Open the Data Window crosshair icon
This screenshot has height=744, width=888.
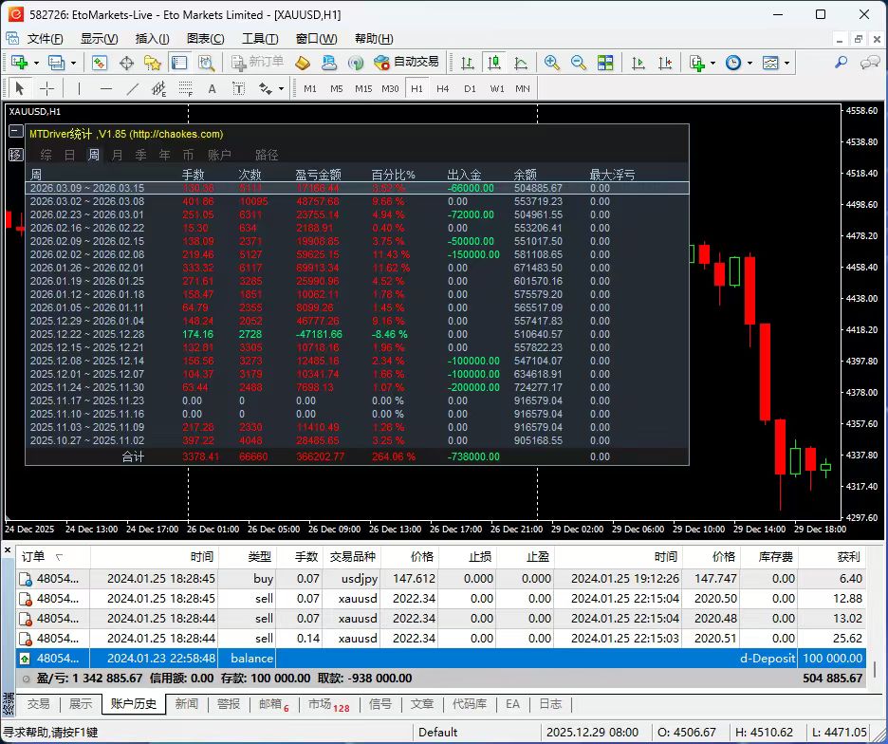click(x=126, y=63)
